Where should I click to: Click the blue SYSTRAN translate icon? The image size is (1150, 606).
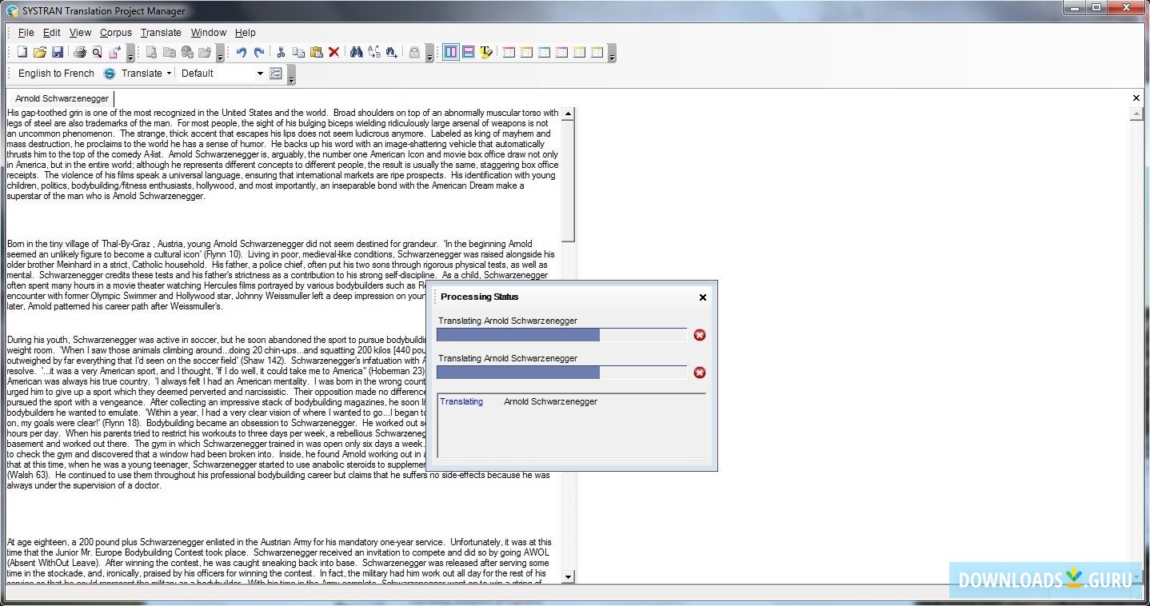pos(110,74)
